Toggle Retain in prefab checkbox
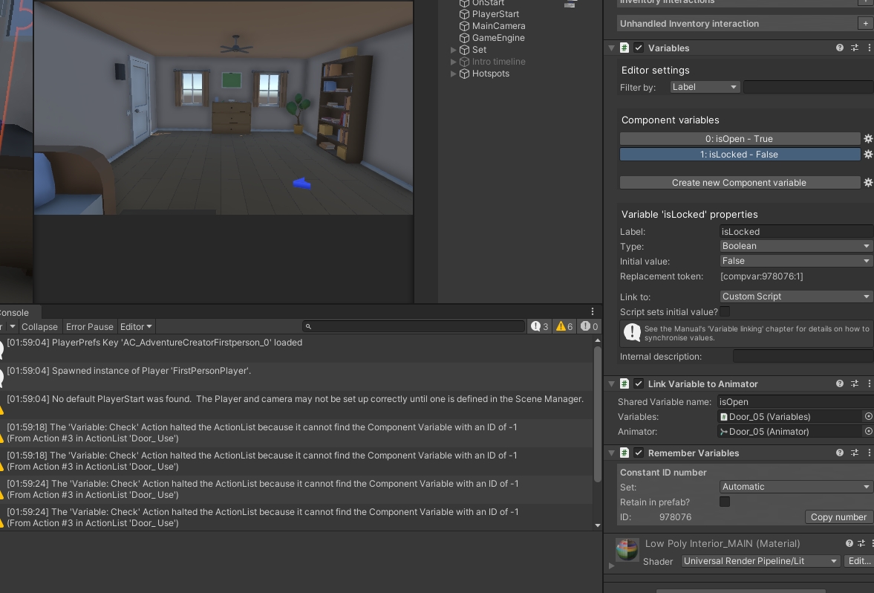Viewport: 874px width, 593px height. click(x=725, y=502)
